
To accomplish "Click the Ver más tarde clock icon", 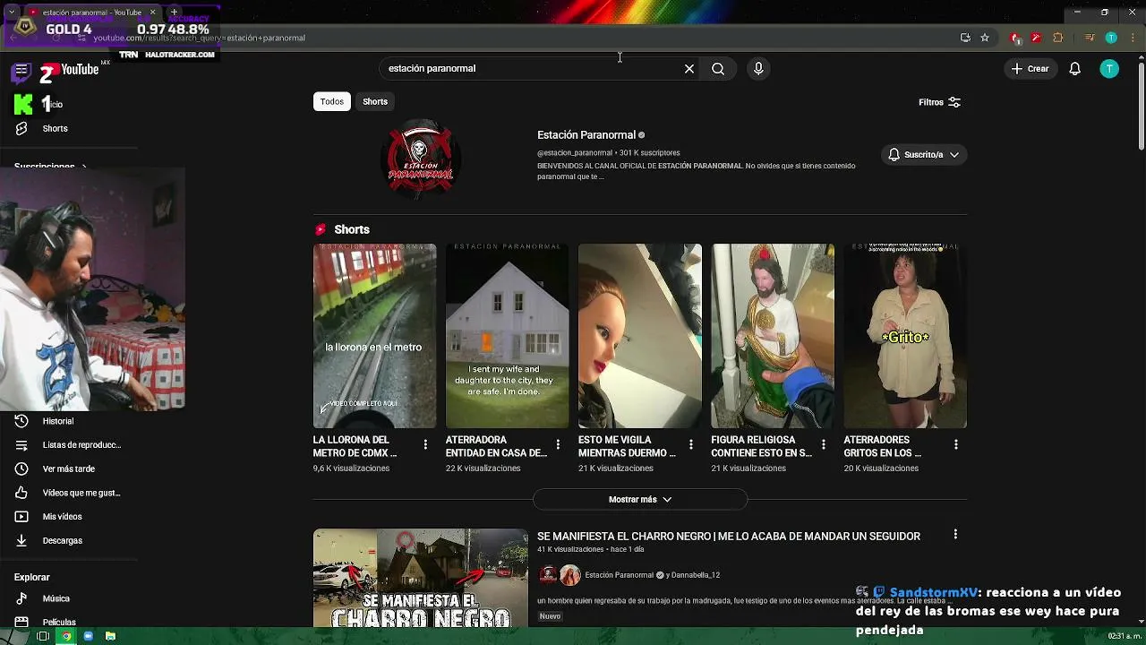I will click(21, 469).
